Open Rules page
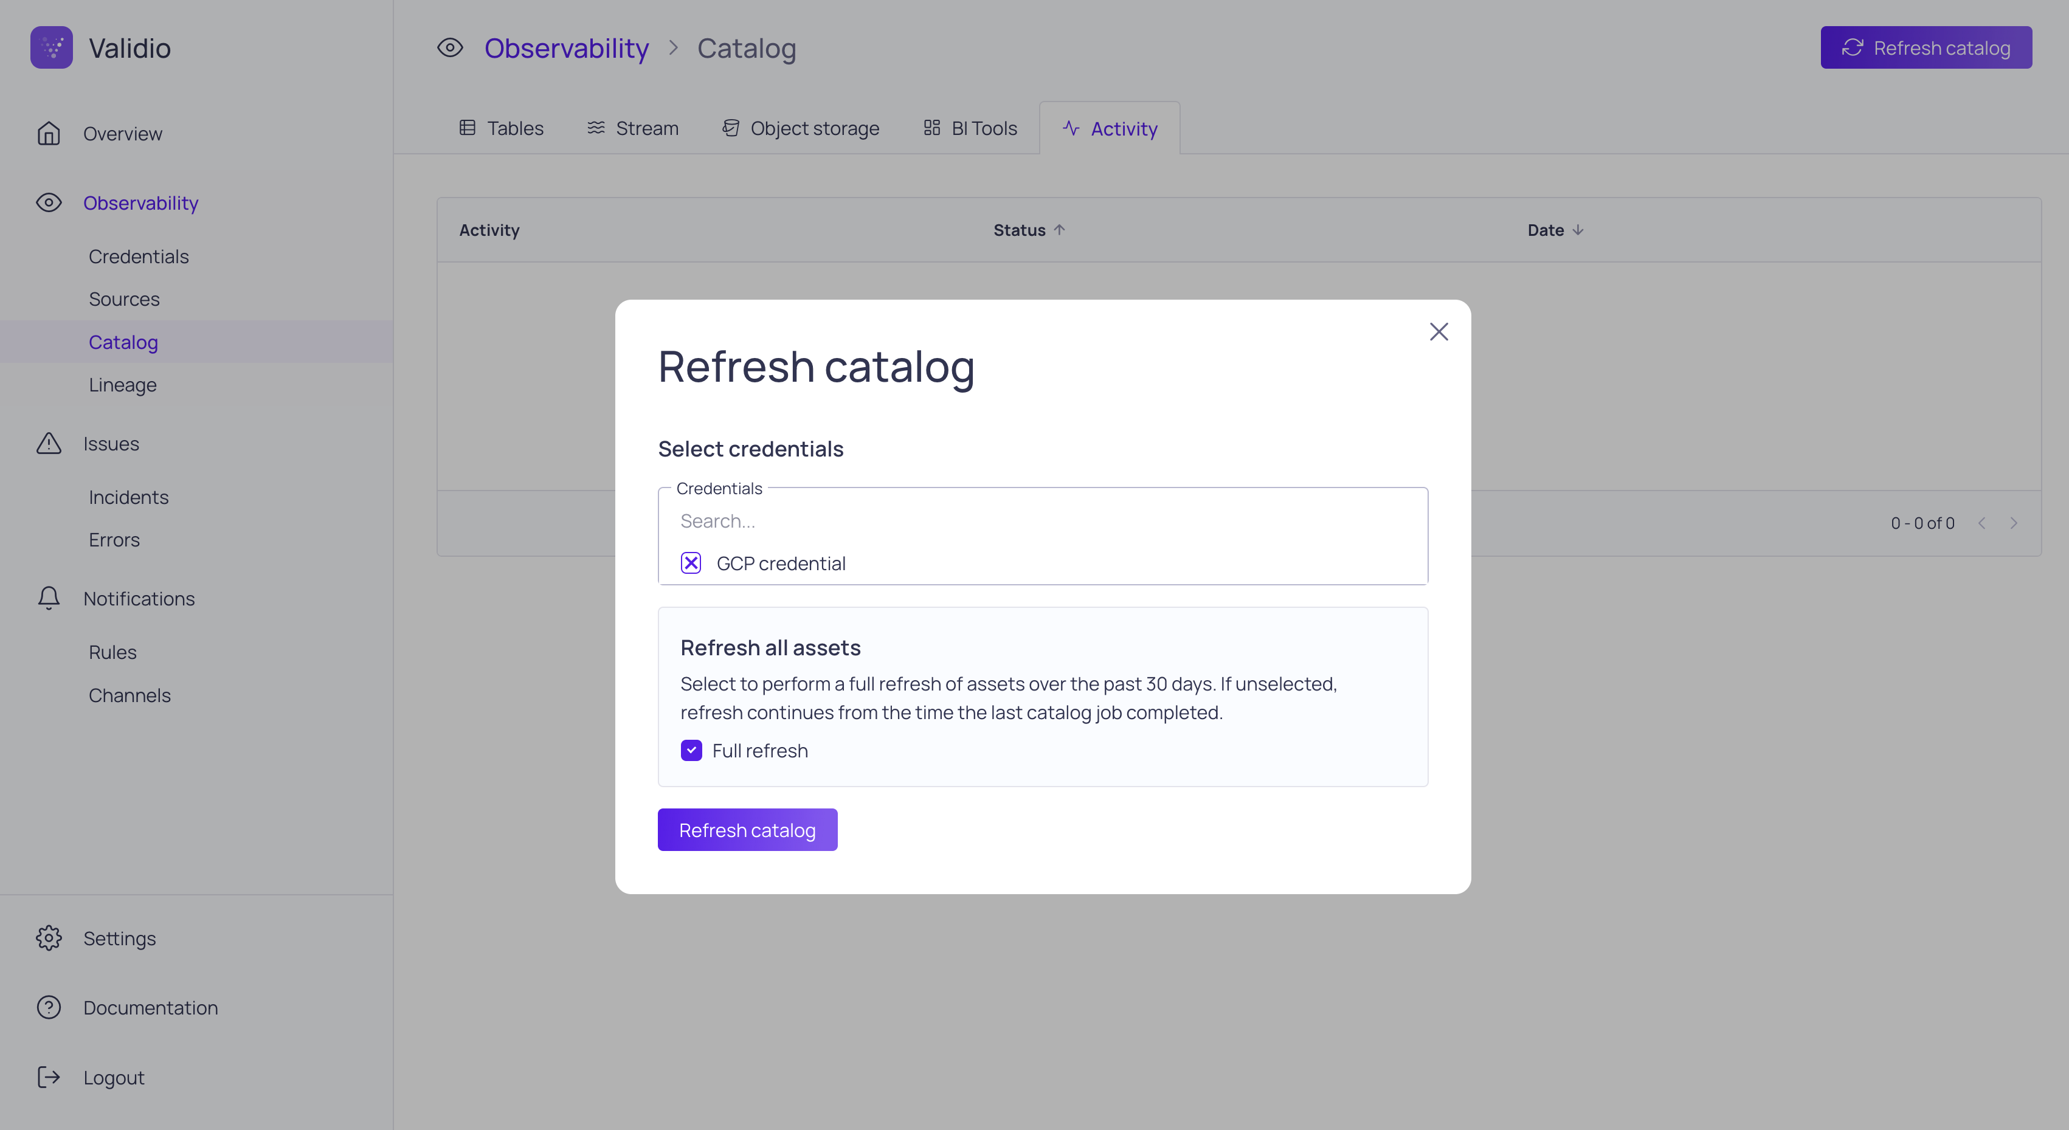This screenshot has width=2069, height=1130. click(x=112, y=652)
